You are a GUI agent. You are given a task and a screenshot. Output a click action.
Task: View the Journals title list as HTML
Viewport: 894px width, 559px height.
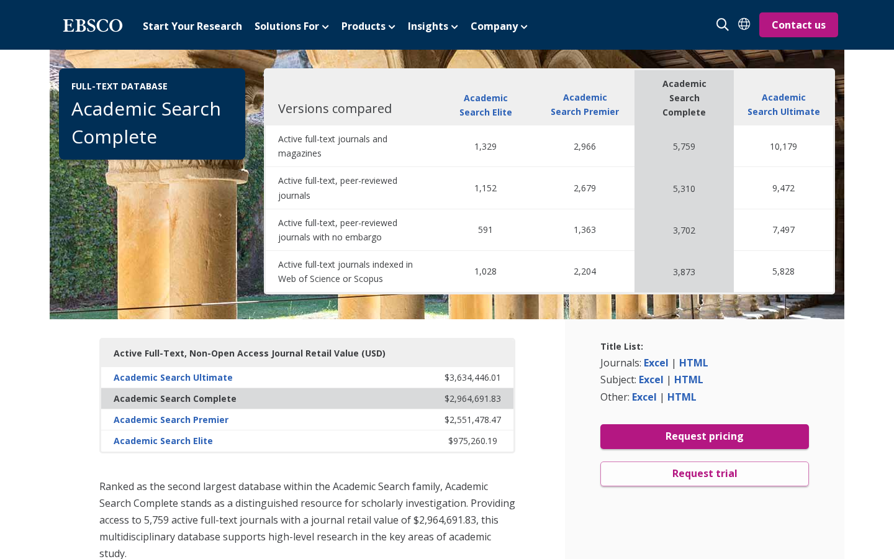693,363
